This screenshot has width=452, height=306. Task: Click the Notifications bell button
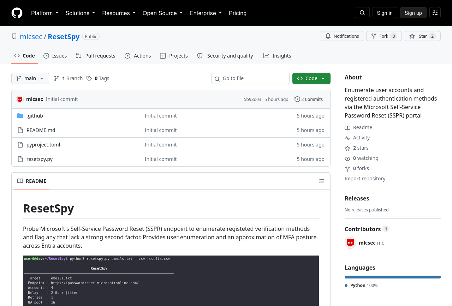[342, 36]
